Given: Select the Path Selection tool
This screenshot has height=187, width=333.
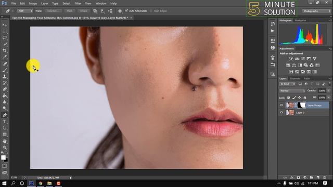Looking at the screenshot, I should tap(5, 128).
